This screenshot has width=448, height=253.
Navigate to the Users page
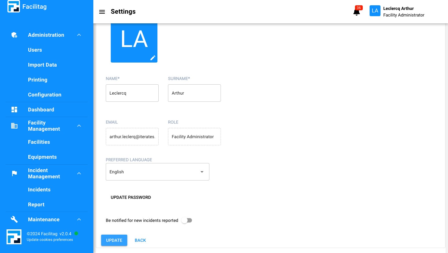point(35,50)
